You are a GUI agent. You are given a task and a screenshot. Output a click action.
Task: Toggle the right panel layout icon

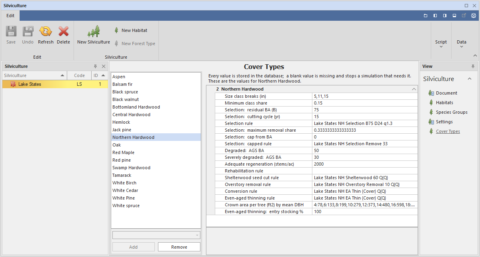(x=445, y=16)
